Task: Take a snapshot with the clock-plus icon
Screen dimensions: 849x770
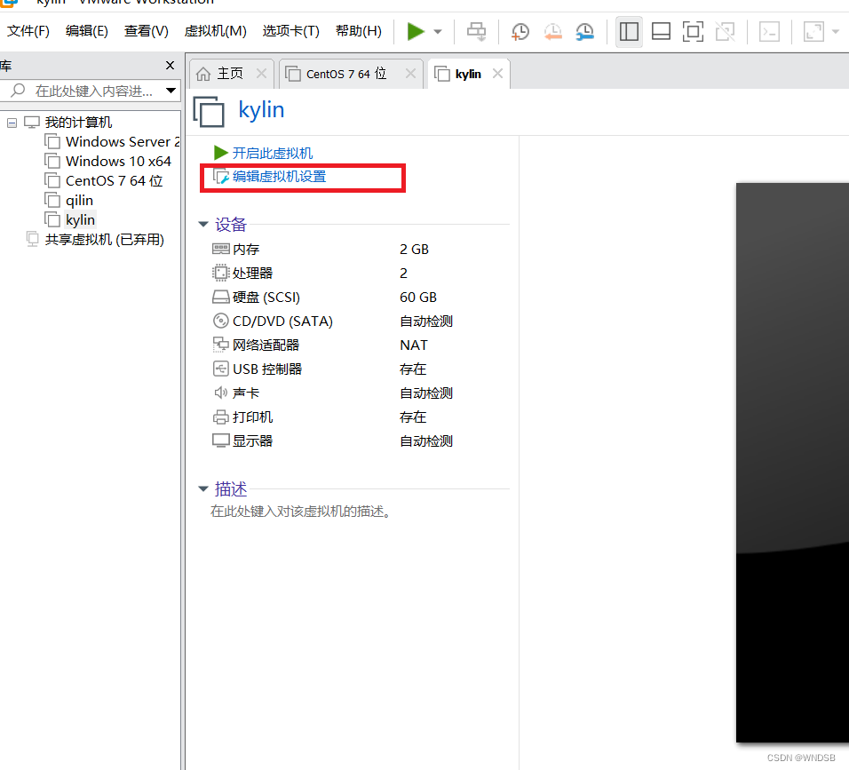Action: 520,31
